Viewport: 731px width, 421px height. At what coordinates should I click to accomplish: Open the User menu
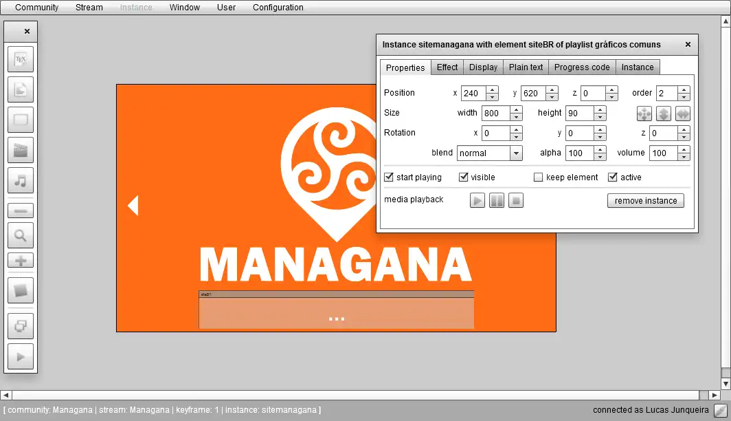pos(226,8)
